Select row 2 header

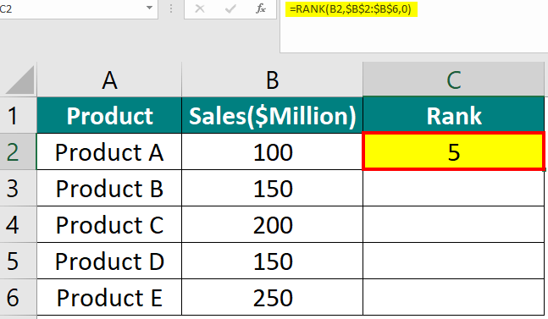18,151
